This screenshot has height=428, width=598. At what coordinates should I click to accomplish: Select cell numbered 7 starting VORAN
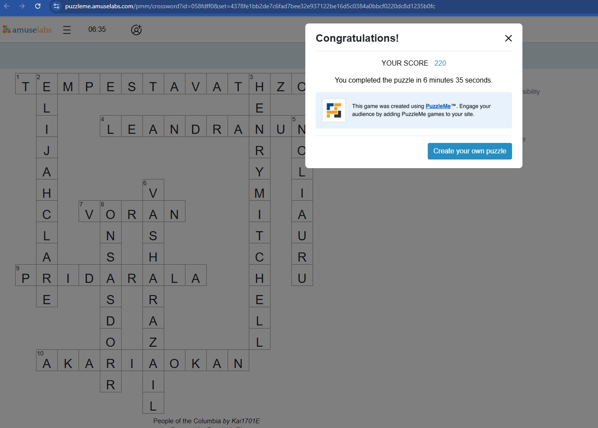tap(89, 212)
